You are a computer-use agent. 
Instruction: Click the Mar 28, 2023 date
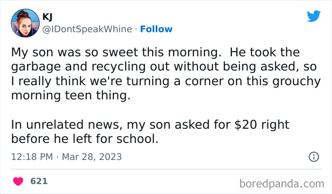(92, 157)
